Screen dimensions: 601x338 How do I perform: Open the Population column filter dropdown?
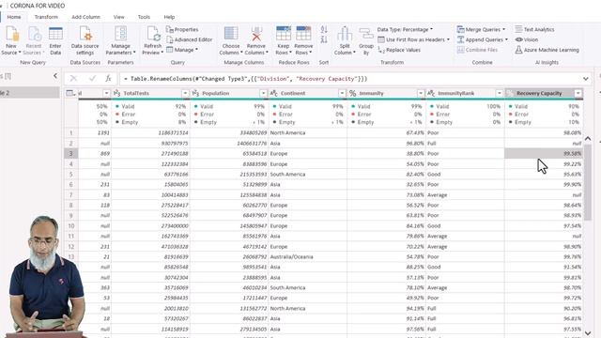[263, 93]
